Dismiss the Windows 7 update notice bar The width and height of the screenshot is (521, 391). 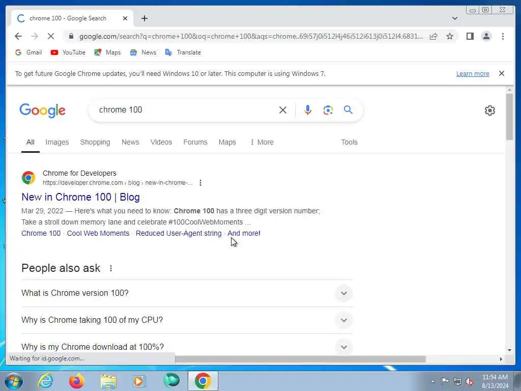tap(501, 73)
